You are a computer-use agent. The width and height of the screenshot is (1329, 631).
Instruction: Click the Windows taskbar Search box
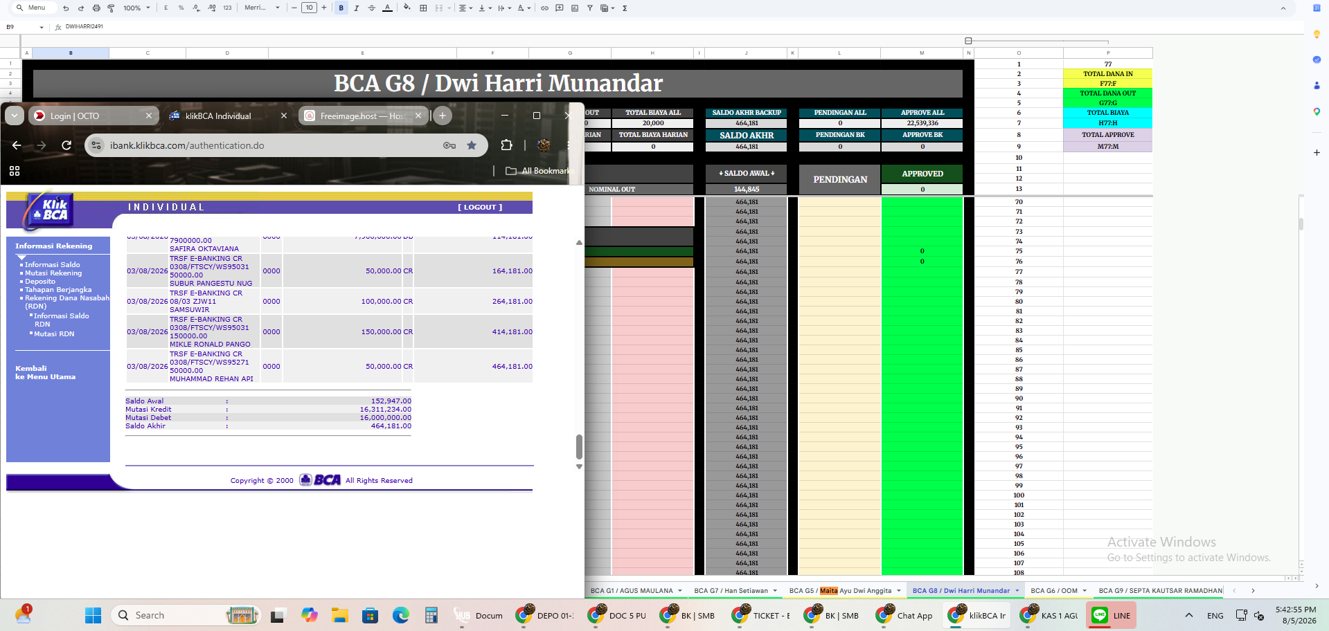(186, 615)
